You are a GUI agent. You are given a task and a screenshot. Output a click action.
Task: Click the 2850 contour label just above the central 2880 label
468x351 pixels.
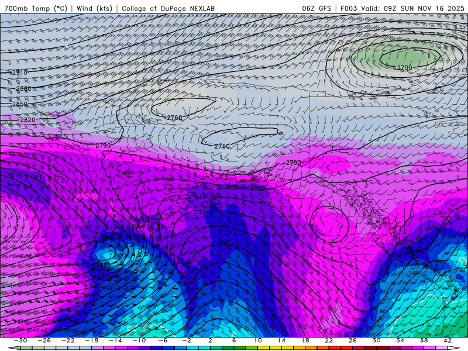(x=207, y=196)
